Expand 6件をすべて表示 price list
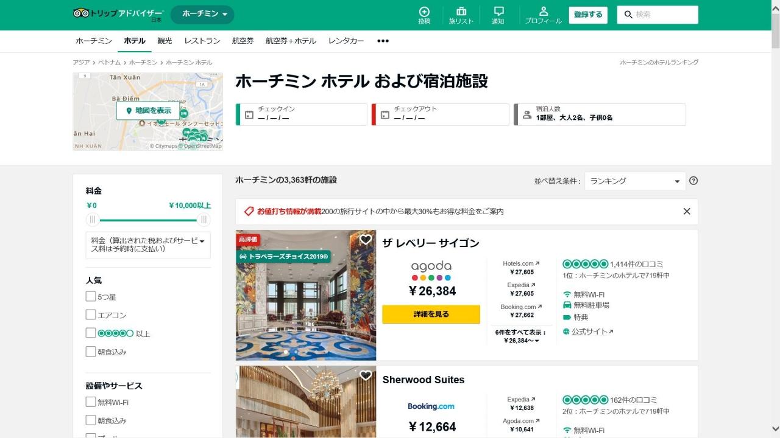780x438 pixels. click(521, 336)
